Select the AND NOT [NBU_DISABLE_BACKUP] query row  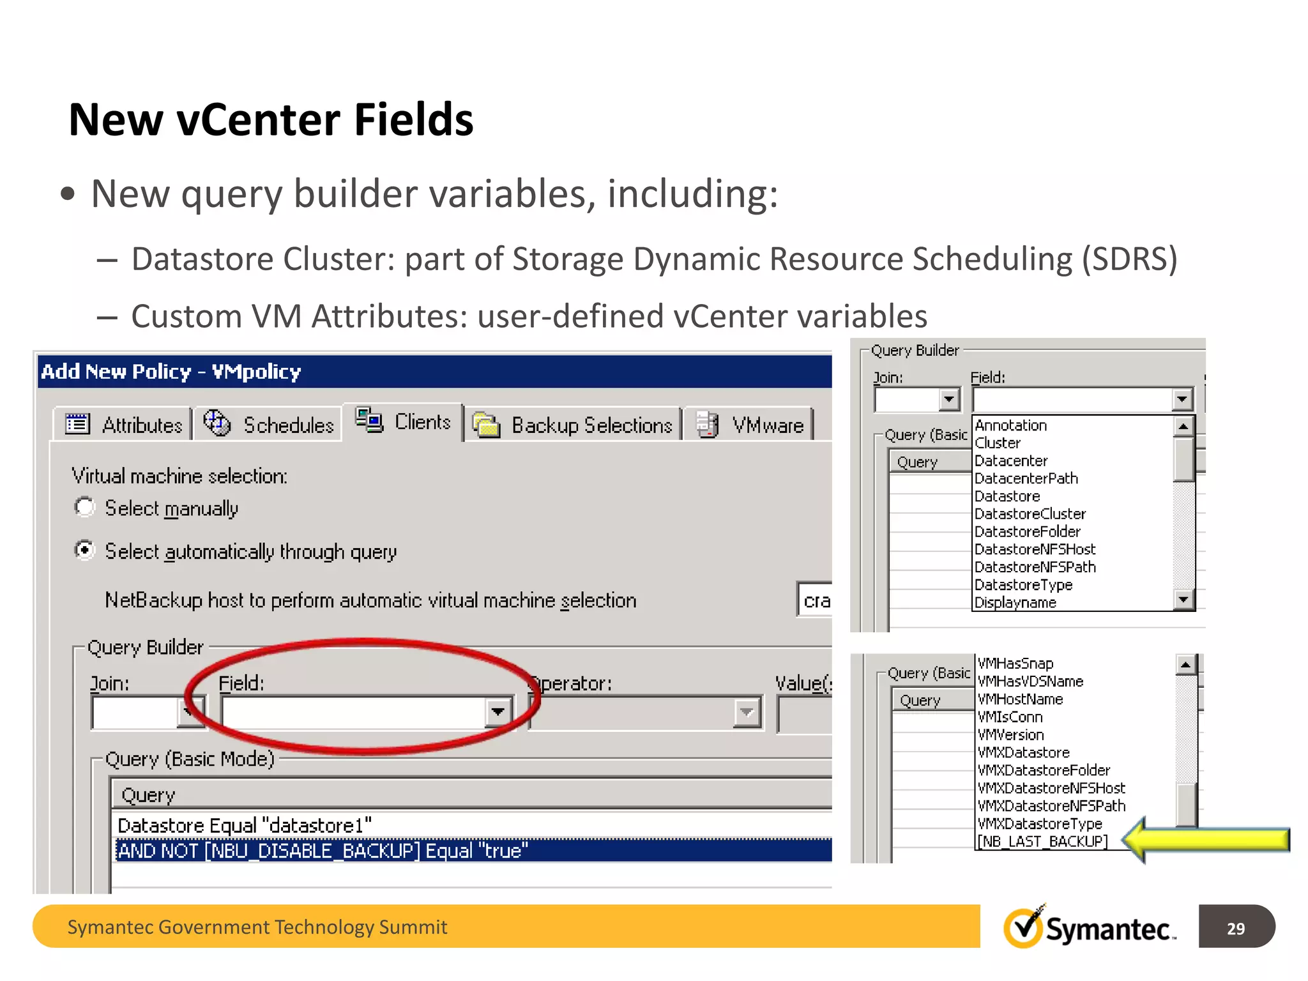[x=473, y=851]
